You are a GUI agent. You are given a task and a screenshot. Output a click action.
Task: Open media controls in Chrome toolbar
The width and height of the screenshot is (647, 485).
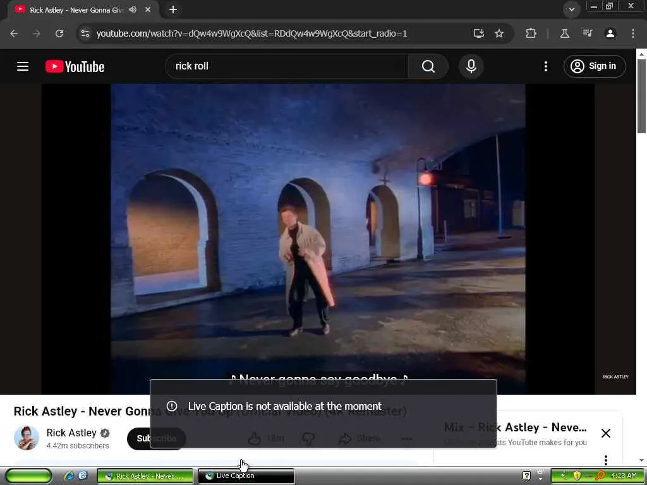pyautogui.click(x=588, y=33)
